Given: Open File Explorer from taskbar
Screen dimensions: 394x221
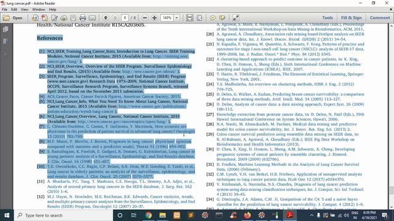Looking at the screenshot, I should 163,215.
